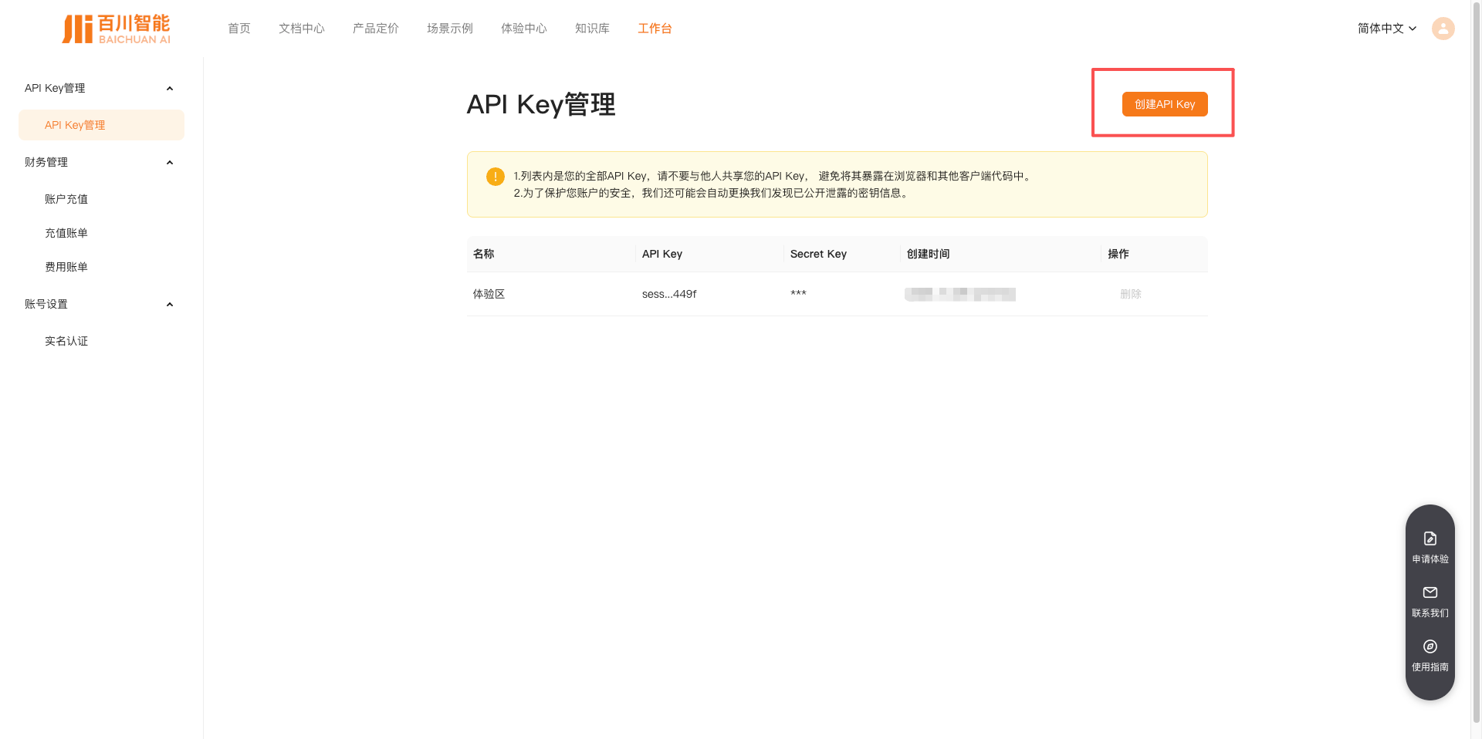The image size is (1482, 739).
Task: Click the 创建API Key button
Action: 1164,104
